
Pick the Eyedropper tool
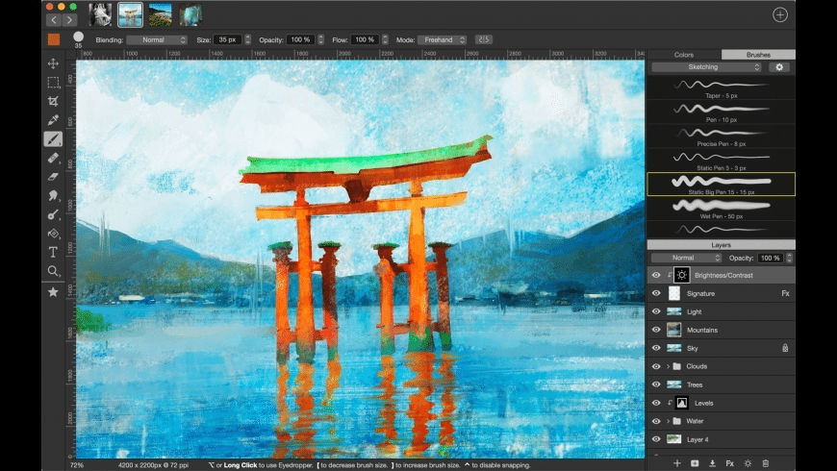coord(54,120)
